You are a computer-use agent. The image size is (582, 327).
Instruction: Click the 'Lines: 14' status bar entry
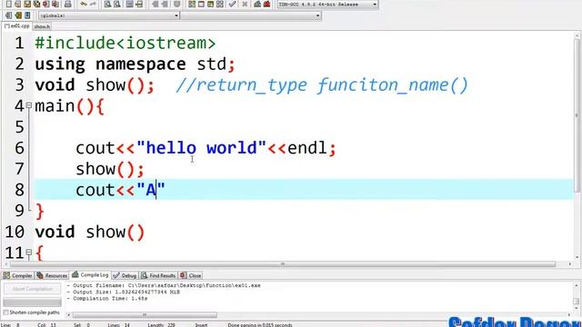119,325
